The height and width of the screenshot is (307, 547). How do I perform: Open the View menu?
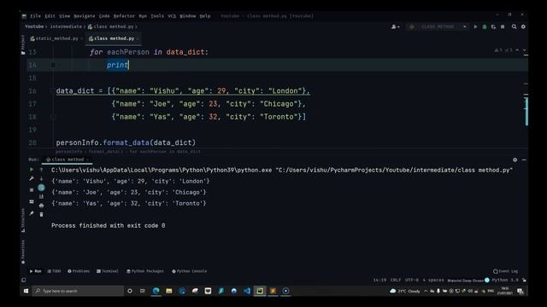[64, 16]
